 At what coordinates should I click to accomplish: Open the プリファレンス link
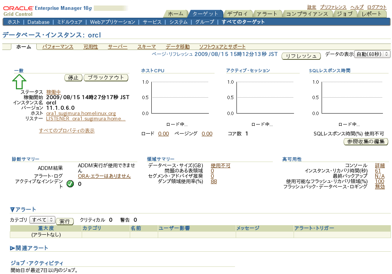[333, 7]
